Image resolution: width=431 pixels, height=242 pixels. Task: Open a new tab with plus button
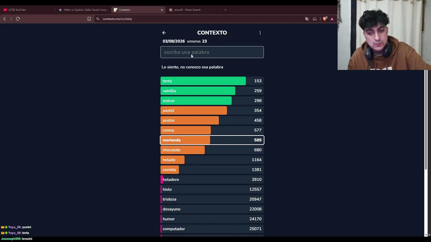point(225,10)
